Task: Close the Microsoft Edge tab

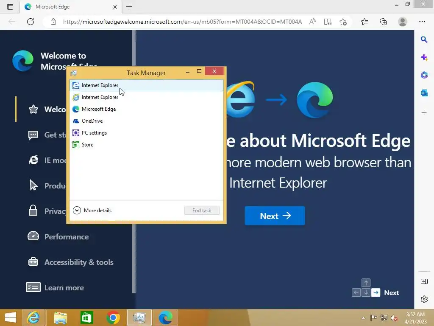Action: coord(115,7)
